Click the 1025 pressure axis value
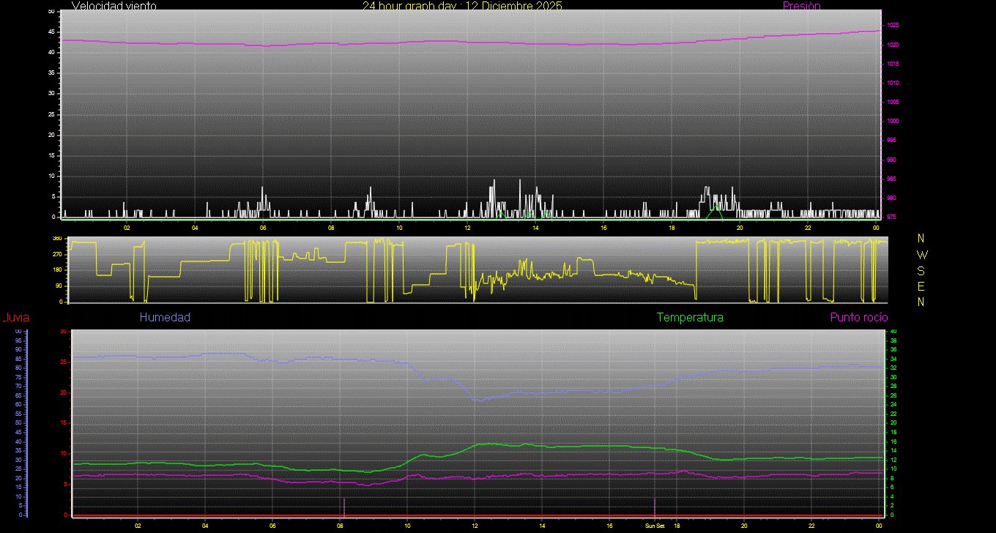 [x=893, y=26]
